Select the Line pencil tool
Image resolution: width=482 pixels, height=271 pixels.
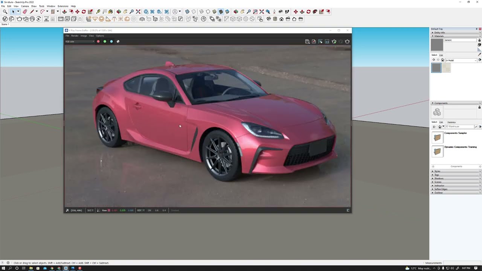click(31, 12)
